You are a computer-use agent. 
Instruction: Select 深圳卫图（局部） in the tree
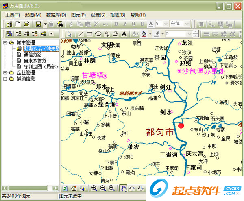coord(40,67)
